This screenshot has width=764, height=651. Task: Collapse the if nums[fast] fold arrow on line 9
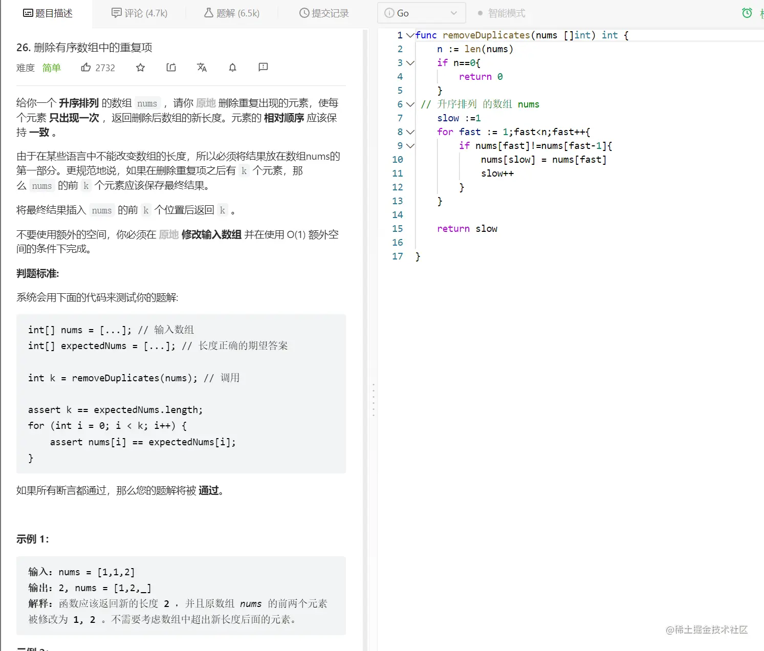coord(410,146)
